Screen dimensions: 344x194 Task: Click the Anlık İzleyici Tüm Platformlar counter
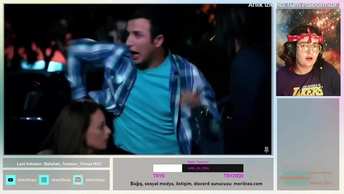(x=296, y=5)
